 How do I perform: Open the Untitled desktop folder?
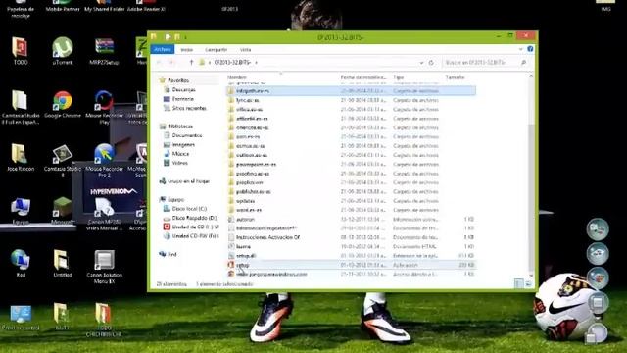(x=63, y=263)
